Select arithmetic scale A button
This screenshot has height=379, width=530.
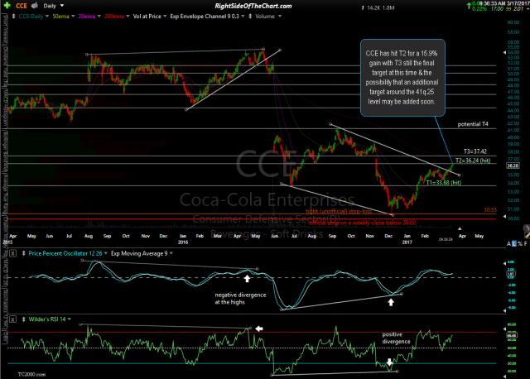pyautogui.click(x=508, y=243)
